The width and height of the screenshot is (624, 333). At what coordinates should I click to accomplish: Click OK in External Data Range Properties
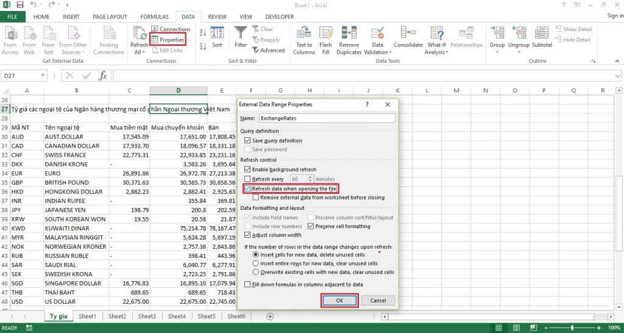click(x=339, y=301)
